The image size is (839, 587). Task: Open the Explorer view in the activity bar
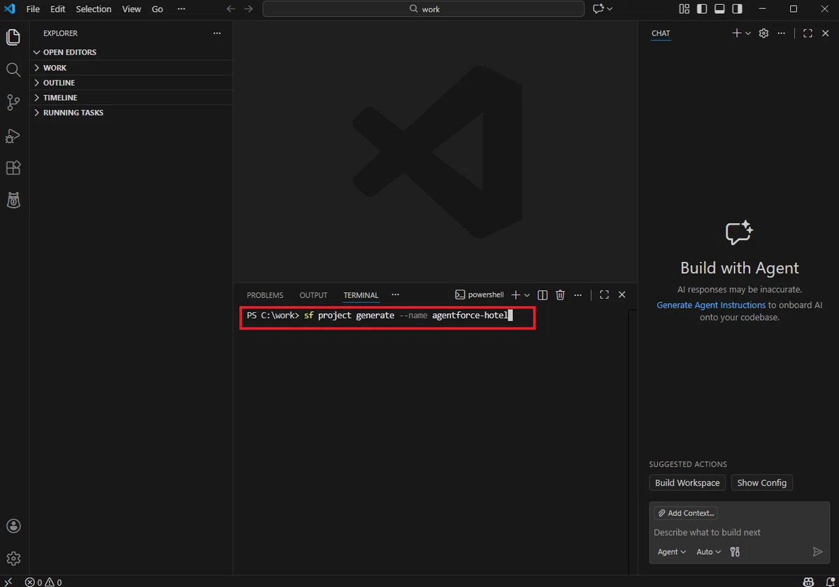13,38
